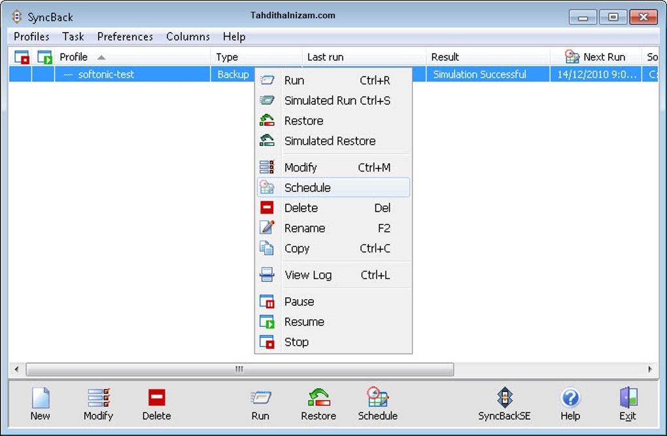Choose Delete from context menu
This screenshot has width=667, height=436.
(333, 208)
